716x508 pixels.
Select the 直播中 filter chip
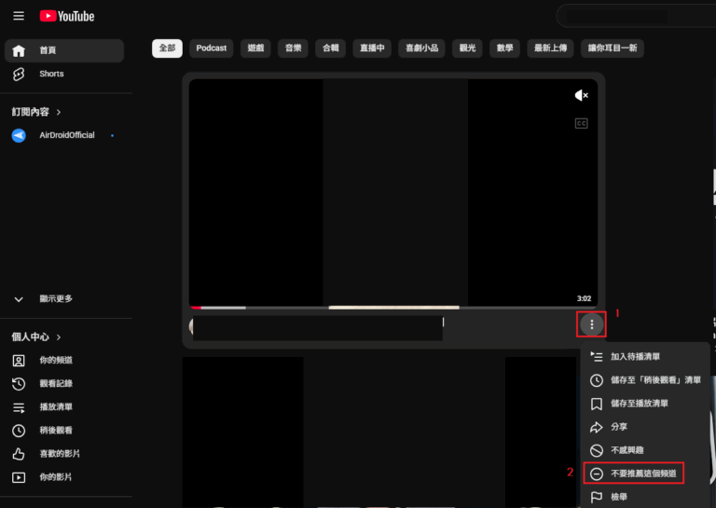click(x=372, y=48)
